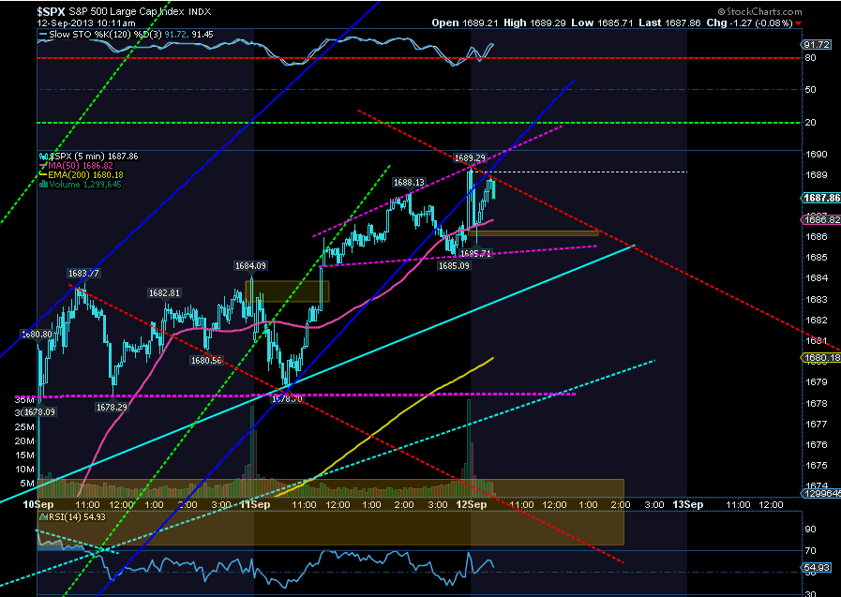Click the 20 level on stochastic axis
Viewport: 841px width, 597px height.
(811, 123)
